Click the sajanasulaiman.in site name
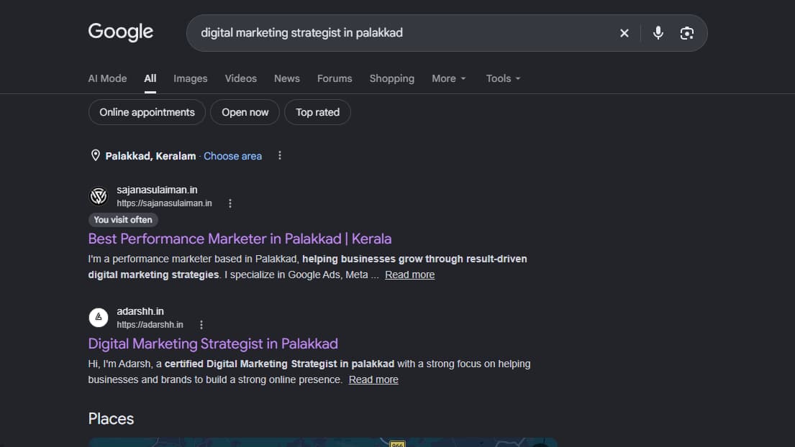Image resolution: width=795 pixels, height=447 pixels. coord(157,190)
